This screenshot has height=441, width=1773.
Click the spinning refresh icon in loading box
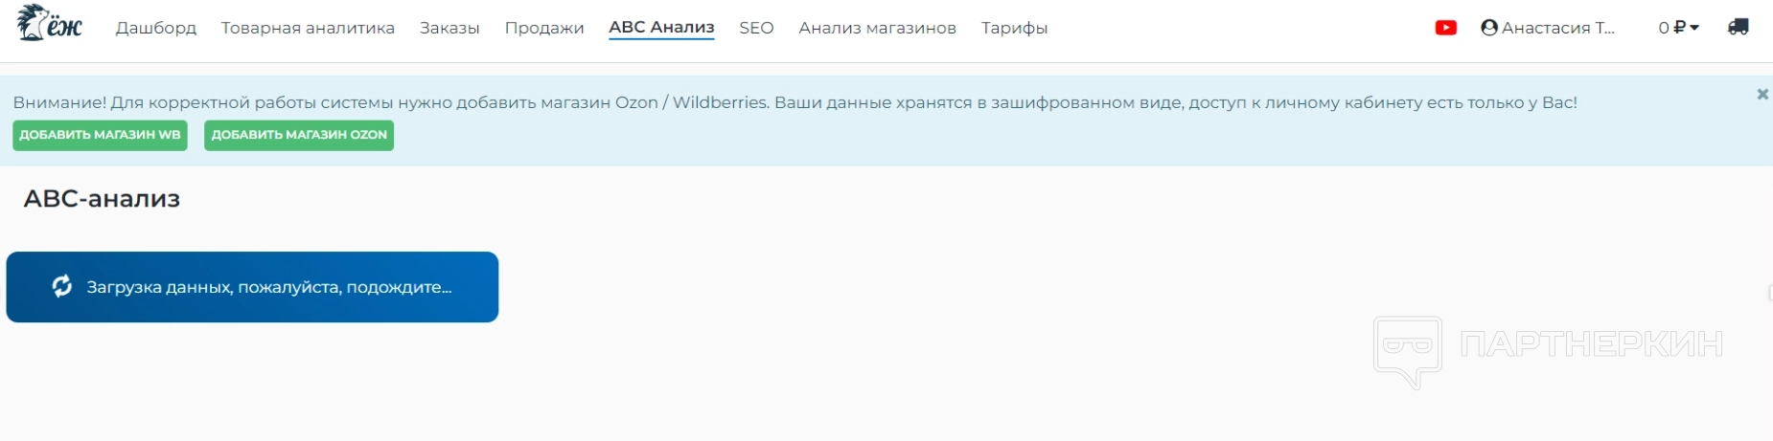[x=62, y=286]
